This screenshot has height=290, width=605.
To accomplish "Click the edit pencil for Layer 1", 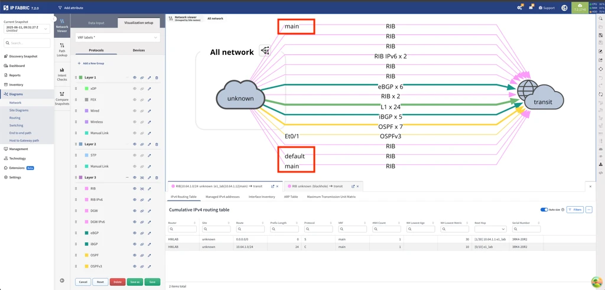I will [x=149, y=77].
